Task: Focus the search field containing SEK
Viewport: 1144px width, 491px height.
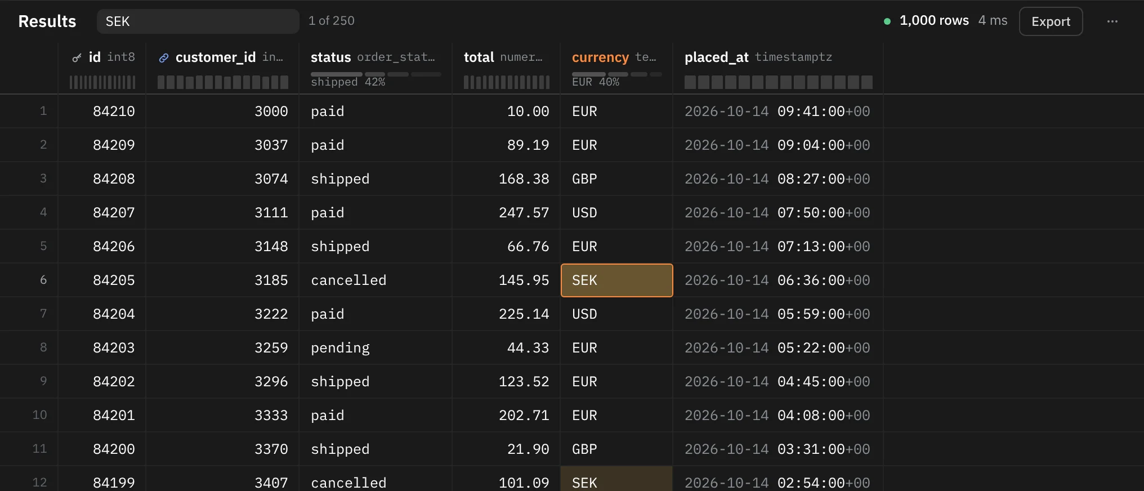Action: click(198, 21)
